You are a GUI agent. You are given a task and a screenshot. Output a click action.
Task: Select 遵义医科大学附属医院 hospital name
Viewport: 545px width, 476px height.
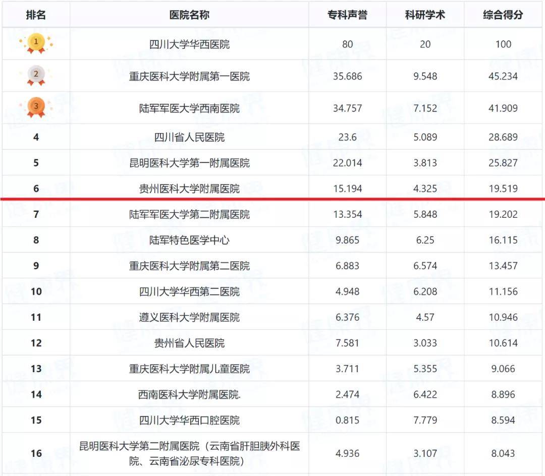pos(189,317)
